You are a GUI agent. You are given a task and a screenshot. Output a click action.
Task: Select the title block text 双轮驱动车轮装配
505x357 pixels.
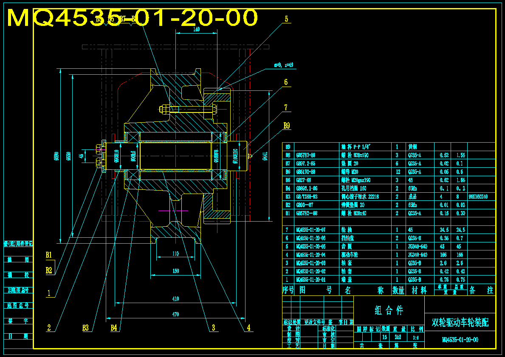click(x=460, y=322)
